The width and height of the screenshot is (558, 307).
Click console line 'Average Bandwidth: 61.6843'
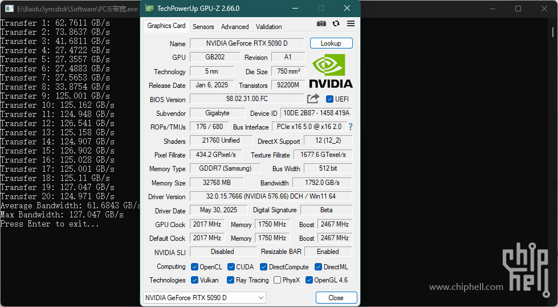pyautogui.click(x=70, y=205)
